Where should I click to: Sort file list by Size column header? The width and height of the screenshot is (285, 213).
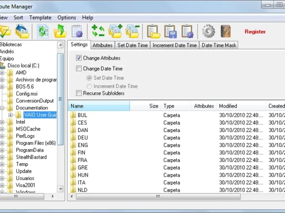pyautogui.click(x=145, y=106)
